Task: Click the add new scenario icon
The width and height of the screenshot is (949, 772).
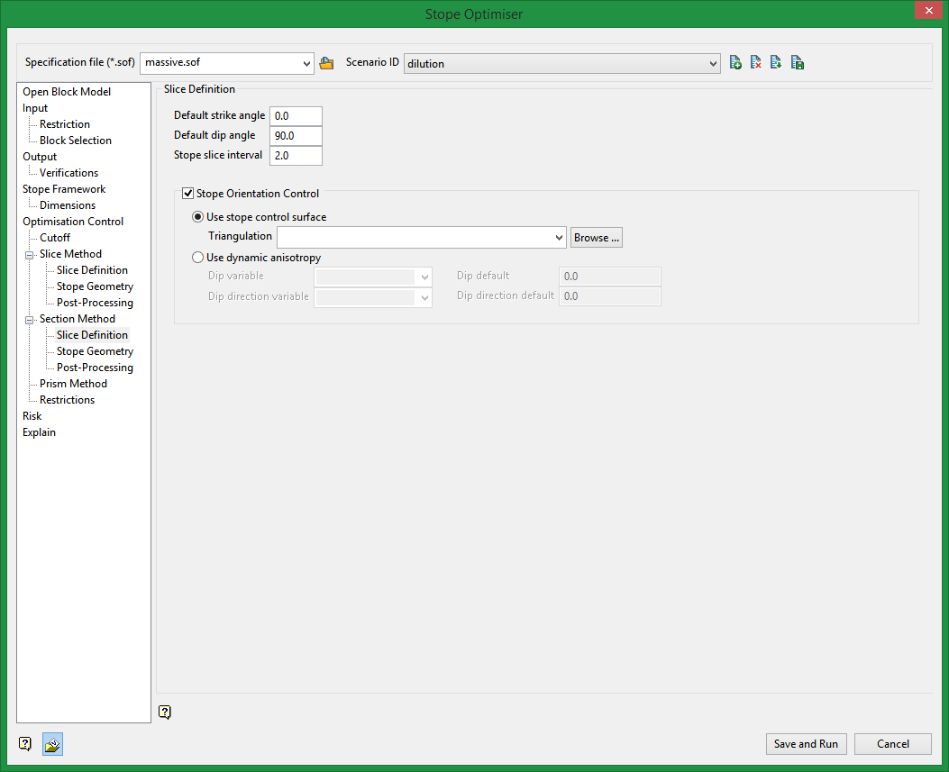Action: (x=735, y=63)
